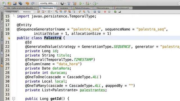The height and width of the screenshot is (101, 180).
Task: Click the highlighted class name Palestra
Action: (53, 38)
